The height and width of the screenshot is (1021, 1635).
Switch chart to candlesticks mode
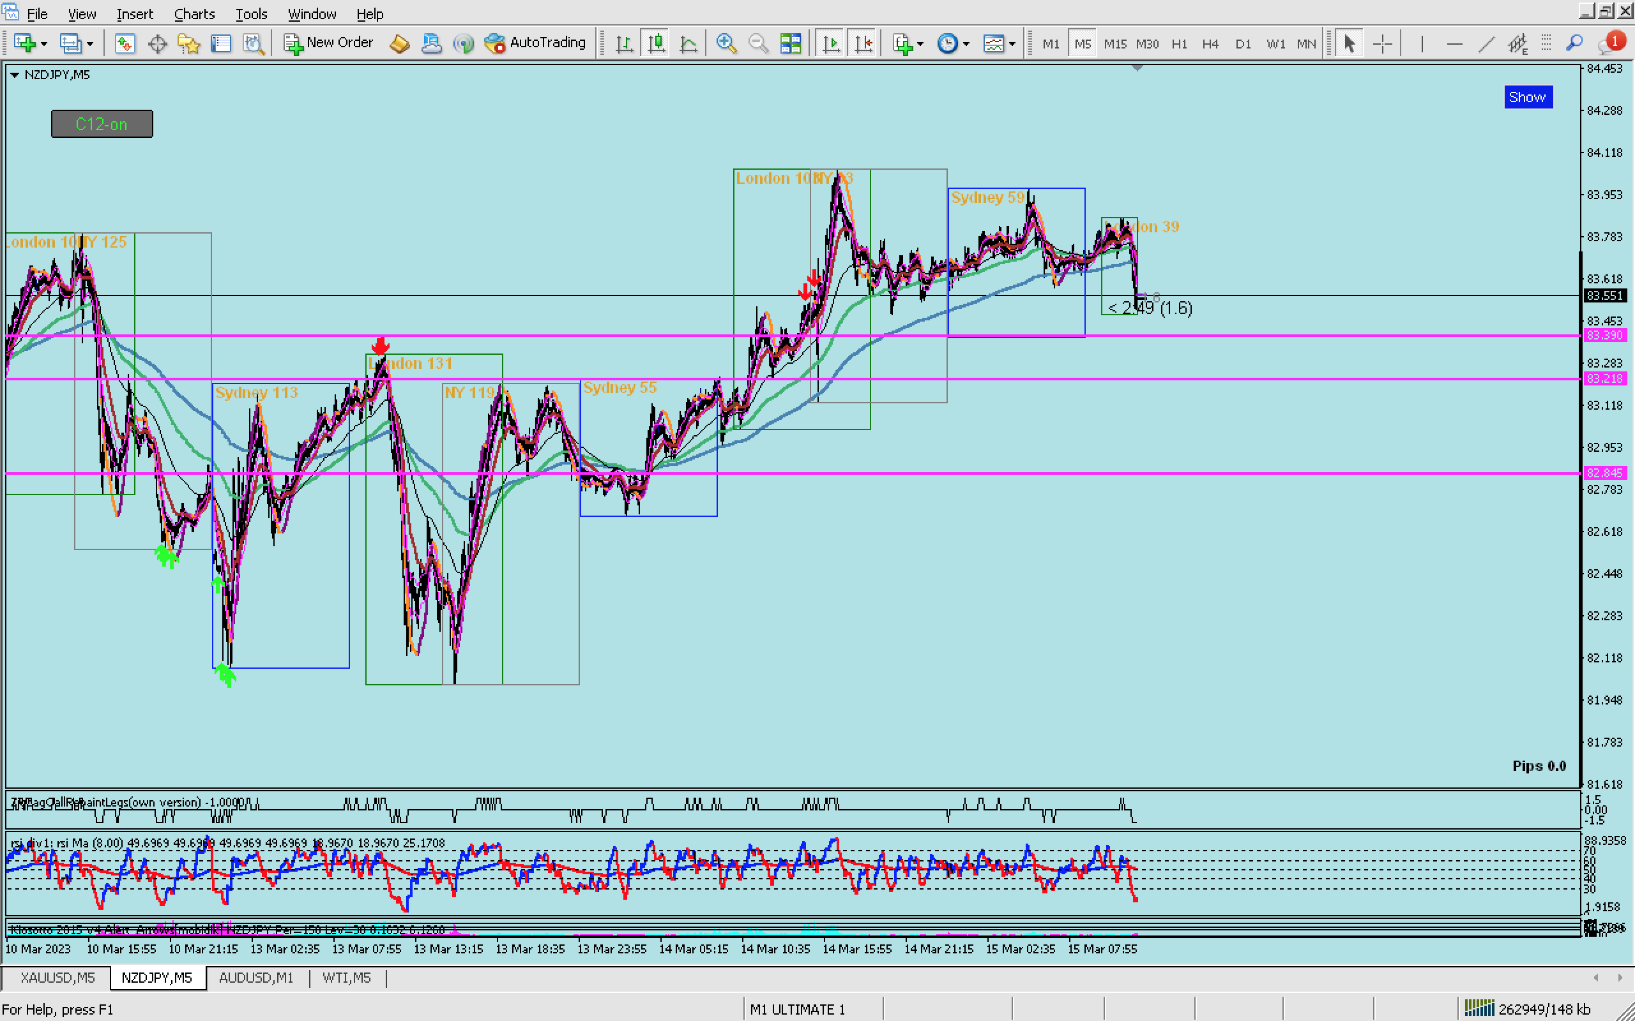pos(656,44)
